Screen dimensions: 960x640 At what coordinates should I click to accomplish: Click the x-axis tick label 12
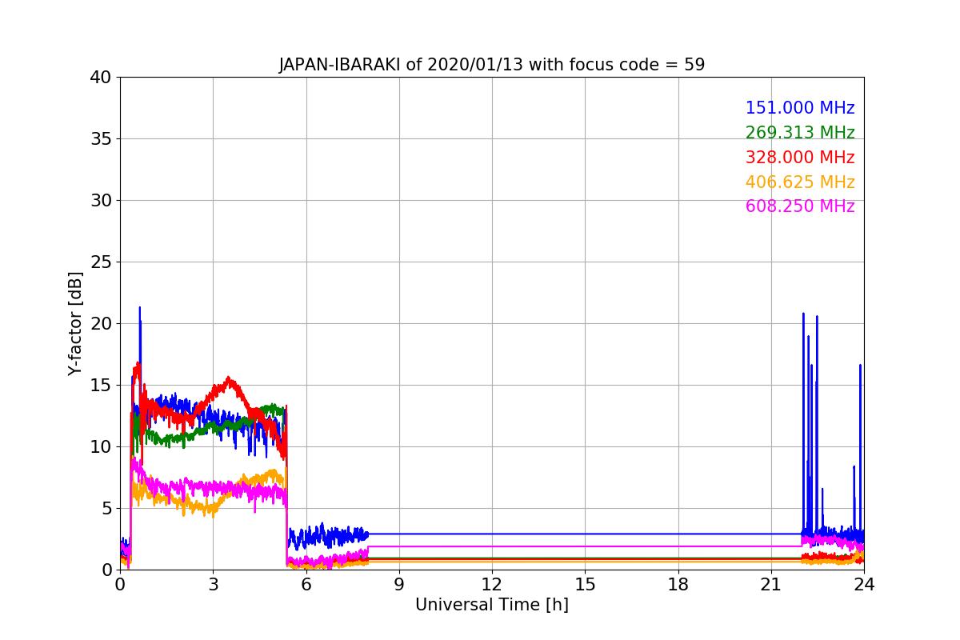click(492, 584)
